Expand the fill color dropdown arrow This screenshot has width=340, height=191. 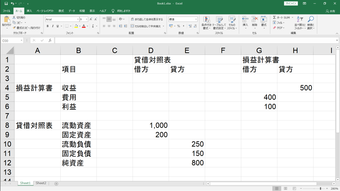tap(80, 26)
